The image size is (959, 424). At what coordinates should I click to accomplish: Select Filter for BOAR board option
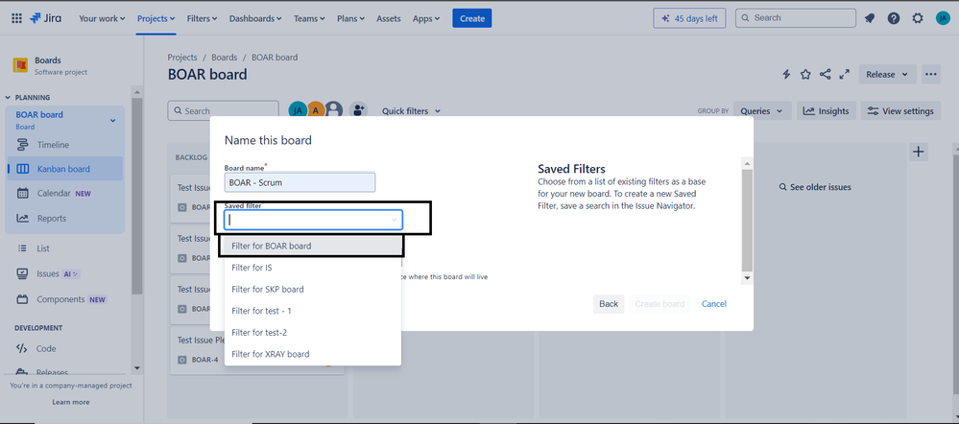[312, 246]
